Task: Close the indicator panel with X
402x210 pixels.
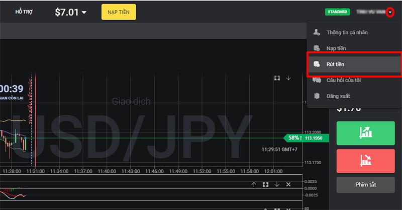Action: pos(288,185)
